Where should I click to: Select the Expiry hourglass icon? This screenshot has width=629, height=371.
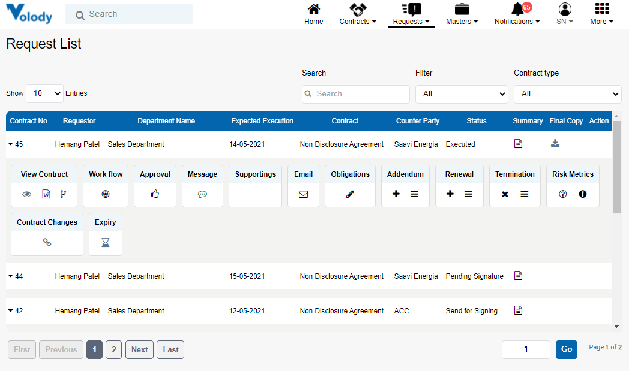click(105, 242)
